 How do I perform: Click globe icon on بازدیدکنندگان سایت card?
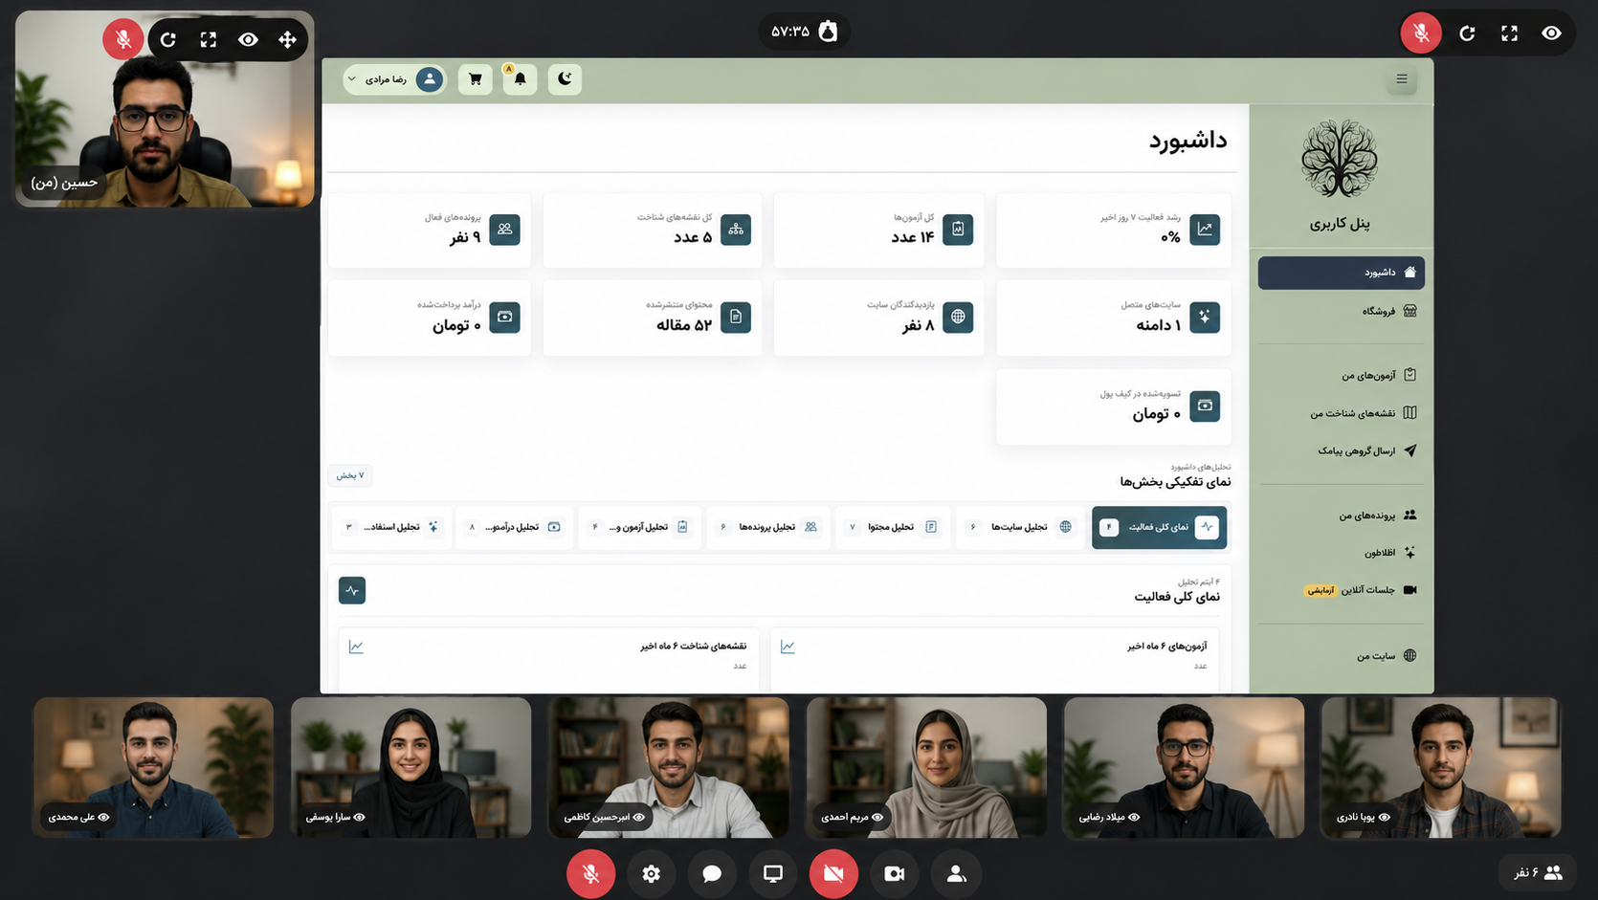coord(958,317)
